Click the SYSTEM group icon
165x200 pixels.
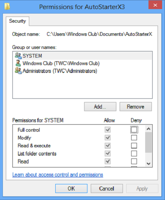pyautogui.click(x=18, y=56)
